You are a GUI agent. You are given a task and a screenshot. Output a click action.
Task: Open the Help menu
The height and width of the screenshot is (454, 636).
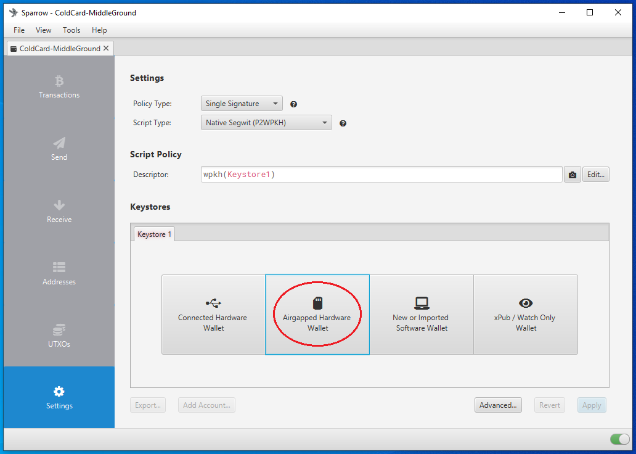[x=99, y=30]
